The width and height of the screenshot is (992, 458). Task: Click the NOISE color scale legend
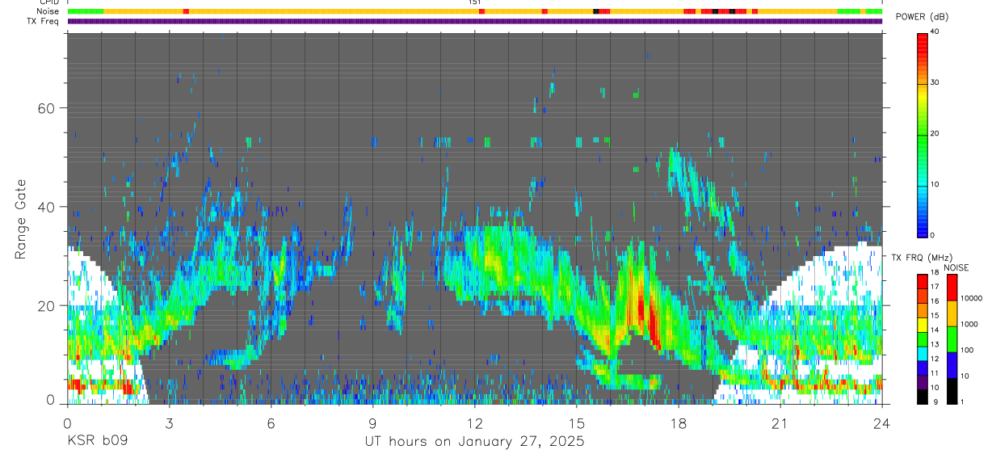pos(952,339)
